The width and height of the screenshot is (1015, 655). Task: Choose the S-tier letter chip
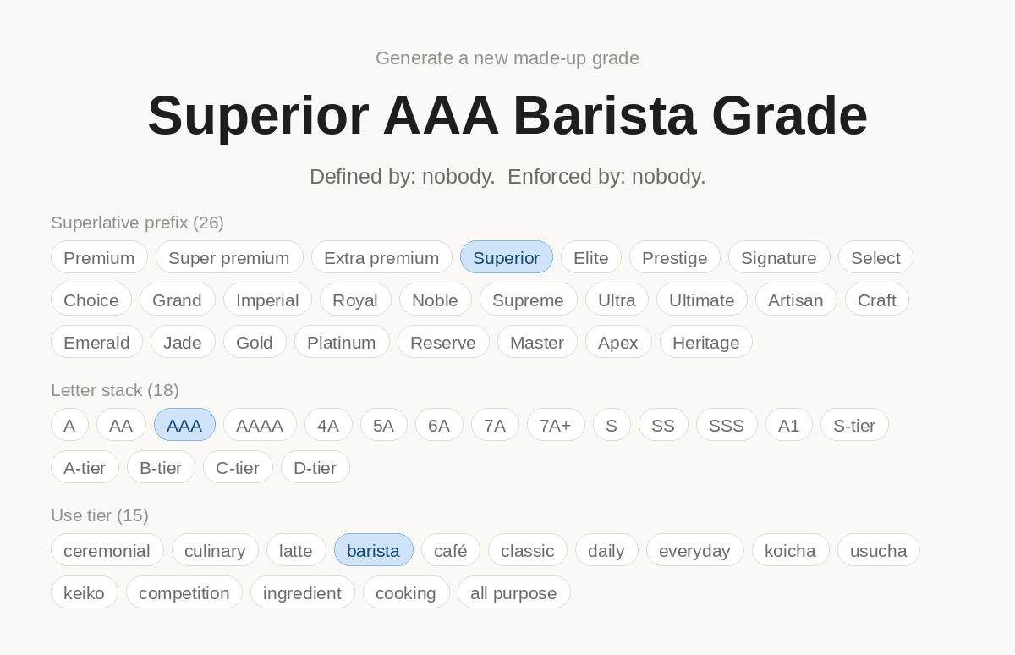click(x=854, y=425)
